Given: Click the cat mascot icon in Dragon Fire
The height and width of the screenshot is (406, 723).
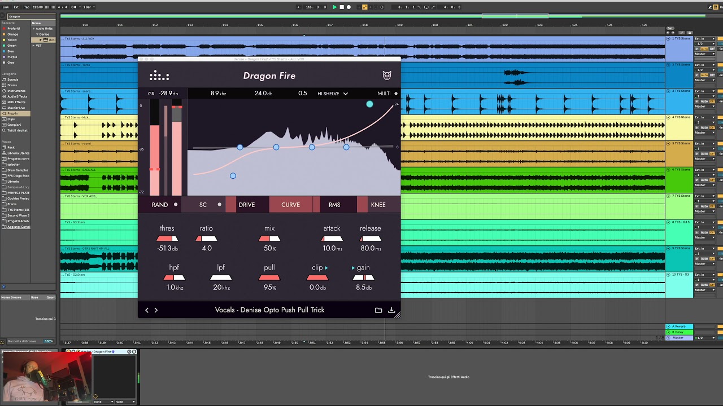Looking at the screenshot, I should [387, 76].
